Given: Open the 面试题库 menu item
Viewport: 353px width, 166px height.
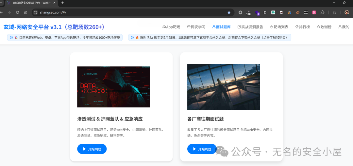Looking at the screenshot, I should 221,27.
